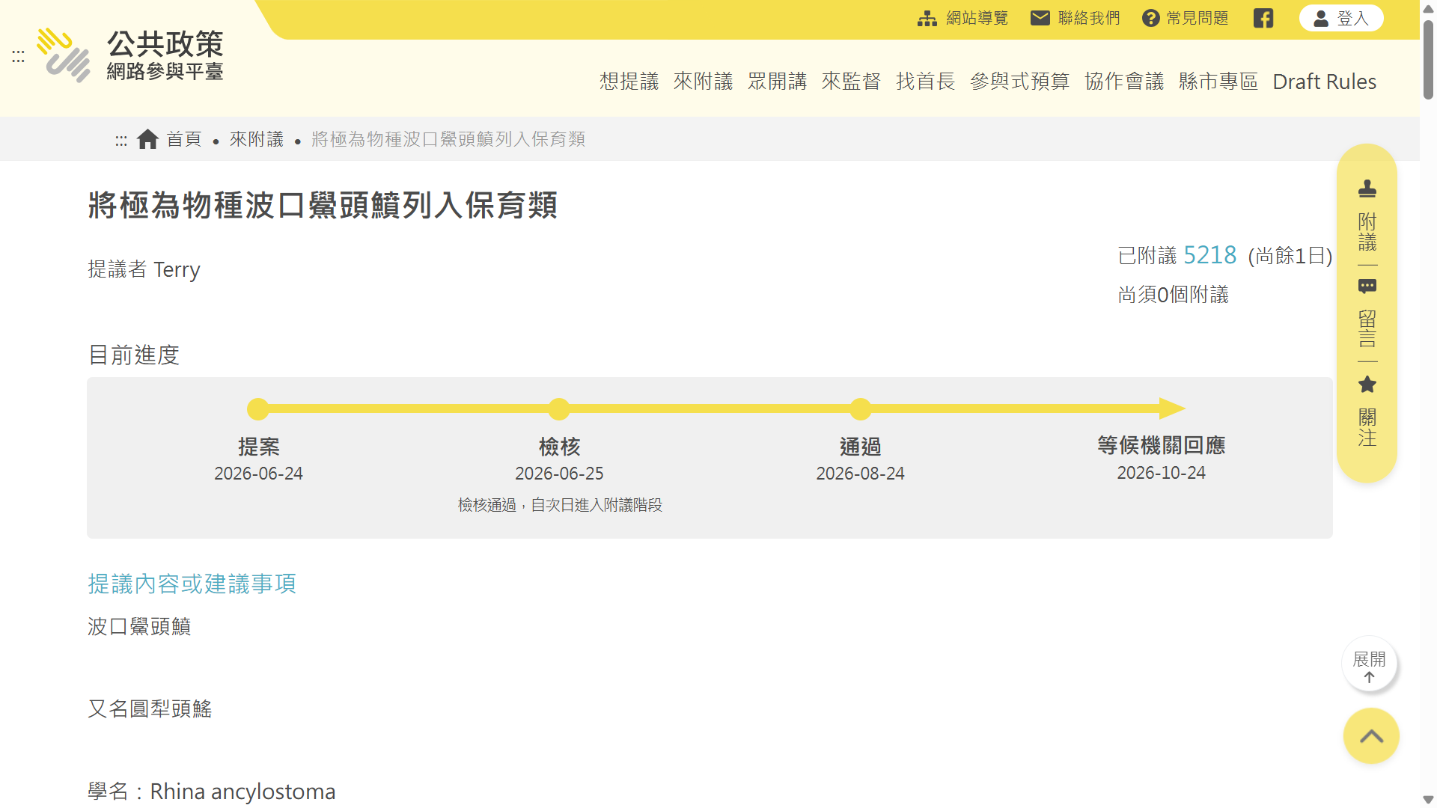Image resolution: width=1437 pixels, height=808 pixels.
Task: Click the remaining time text (尚餘1日)
Action: (x=1290, y=256)
